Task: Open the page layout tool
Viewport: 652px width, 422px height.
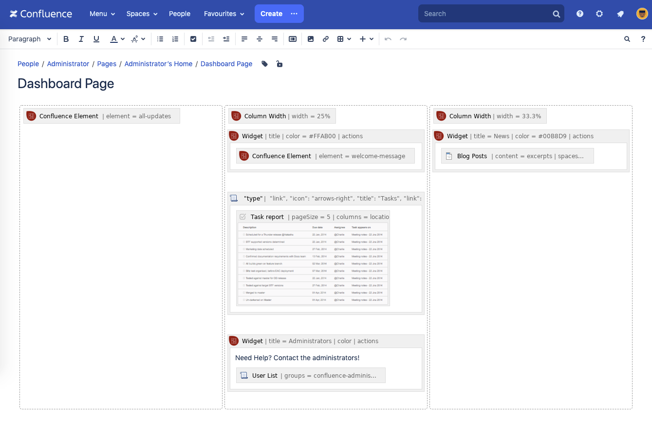Action: pyautogui.click(x=293, y=39)
